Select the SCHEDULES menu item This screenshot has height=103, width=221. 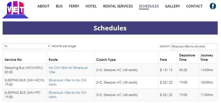pyautogui.click(x=149, y=6)
